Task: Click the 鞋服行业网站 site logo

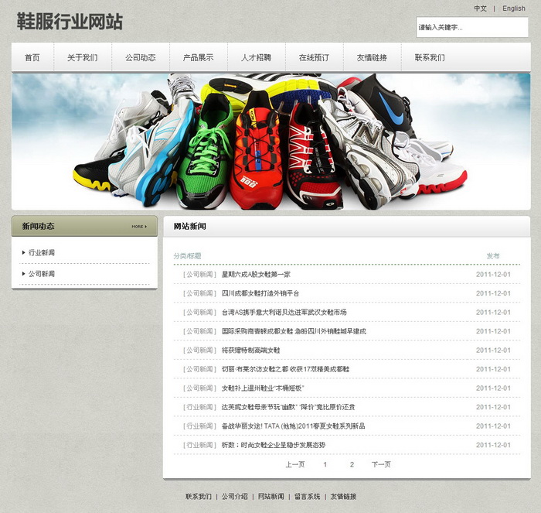Action: (70, 22)
